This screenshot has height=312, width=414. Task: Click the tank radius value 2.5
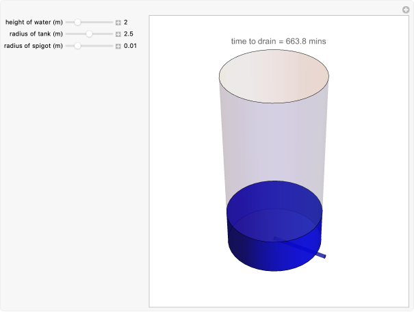click(x=128, y=34)
